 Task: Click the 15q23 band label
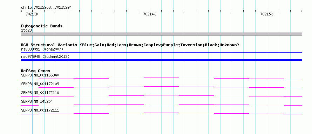(x=26, y=30)
